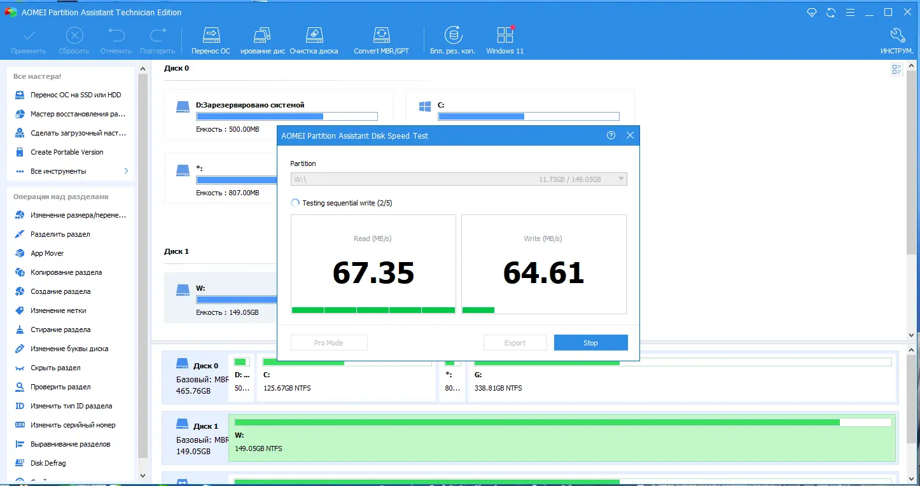Click the Операции над разделами heading
This screenshot has height=486, width=920.
click(61, 197)
